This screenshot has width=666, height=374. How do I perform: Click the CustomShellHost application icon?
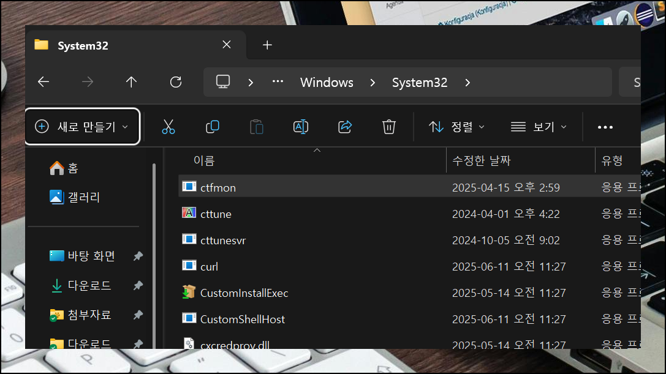[x=189, y=318]
